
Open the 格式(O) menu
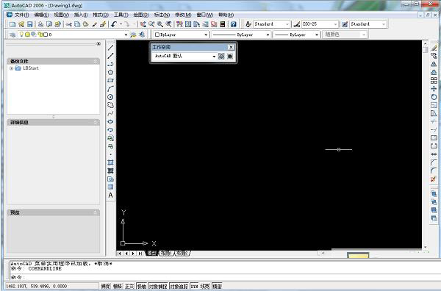click(x=101, y=15)
